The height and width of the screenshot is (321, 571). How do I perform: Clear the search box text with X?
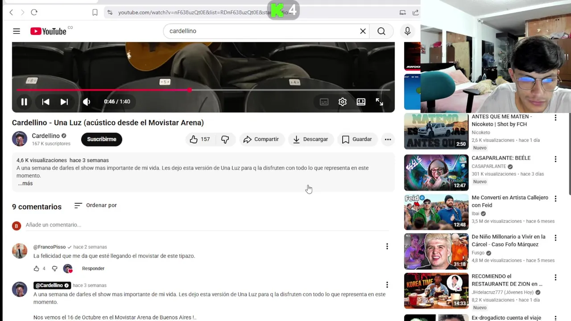pos(363,31)
